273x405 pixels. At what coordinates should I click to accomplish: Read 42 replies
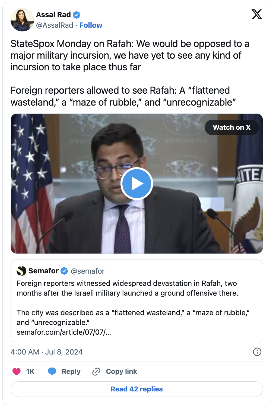pos(137,389)
